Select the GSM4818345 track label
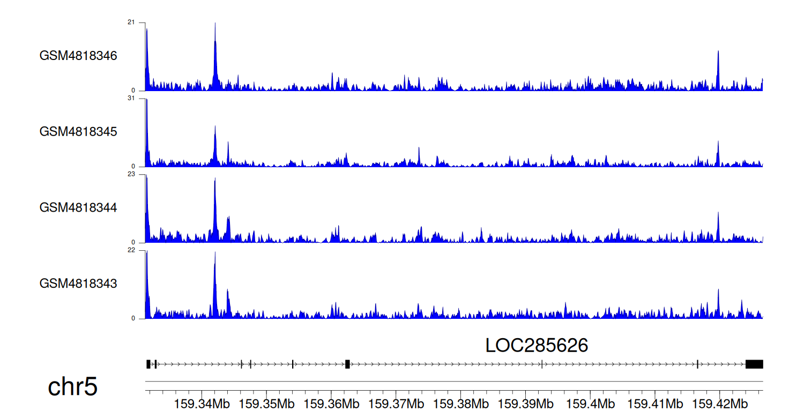The width and height of the screenshot is (804, 418). 78,132
